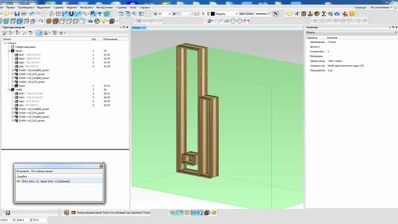
Task: Click the camera icon in view toolbar
Action: coord(90,21)
